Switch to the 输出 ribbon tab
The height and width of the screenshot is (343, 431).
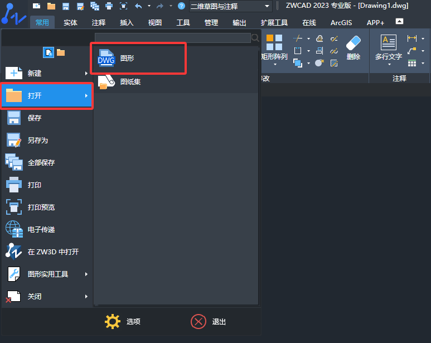239,22
